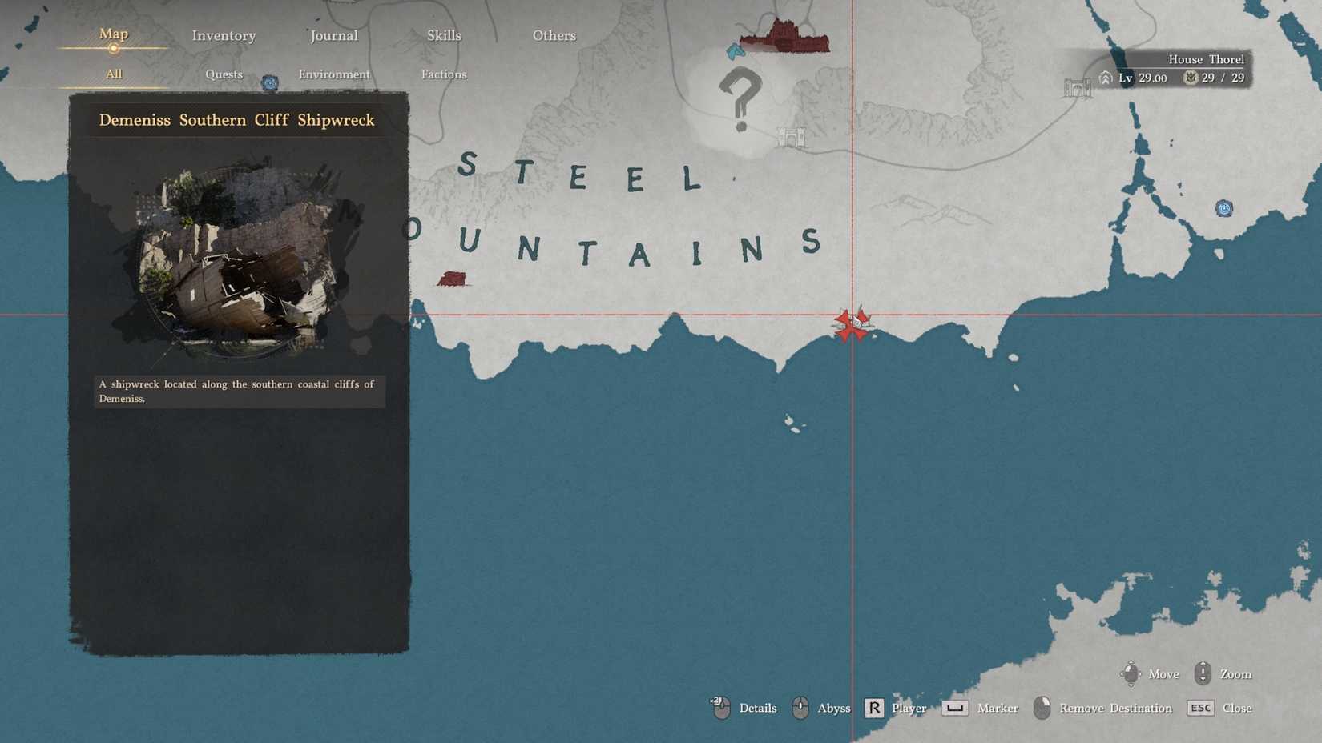The image size is (1322, 743).
Task: Click the Details button hint
Action: click(x=744, y=708)
